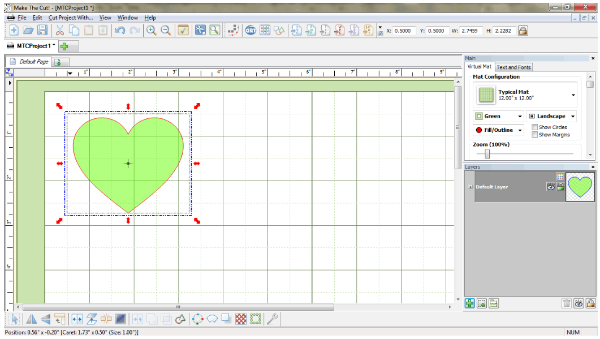Open the Window menu
The image size is (600, 339).
click(x=127, y=18)
